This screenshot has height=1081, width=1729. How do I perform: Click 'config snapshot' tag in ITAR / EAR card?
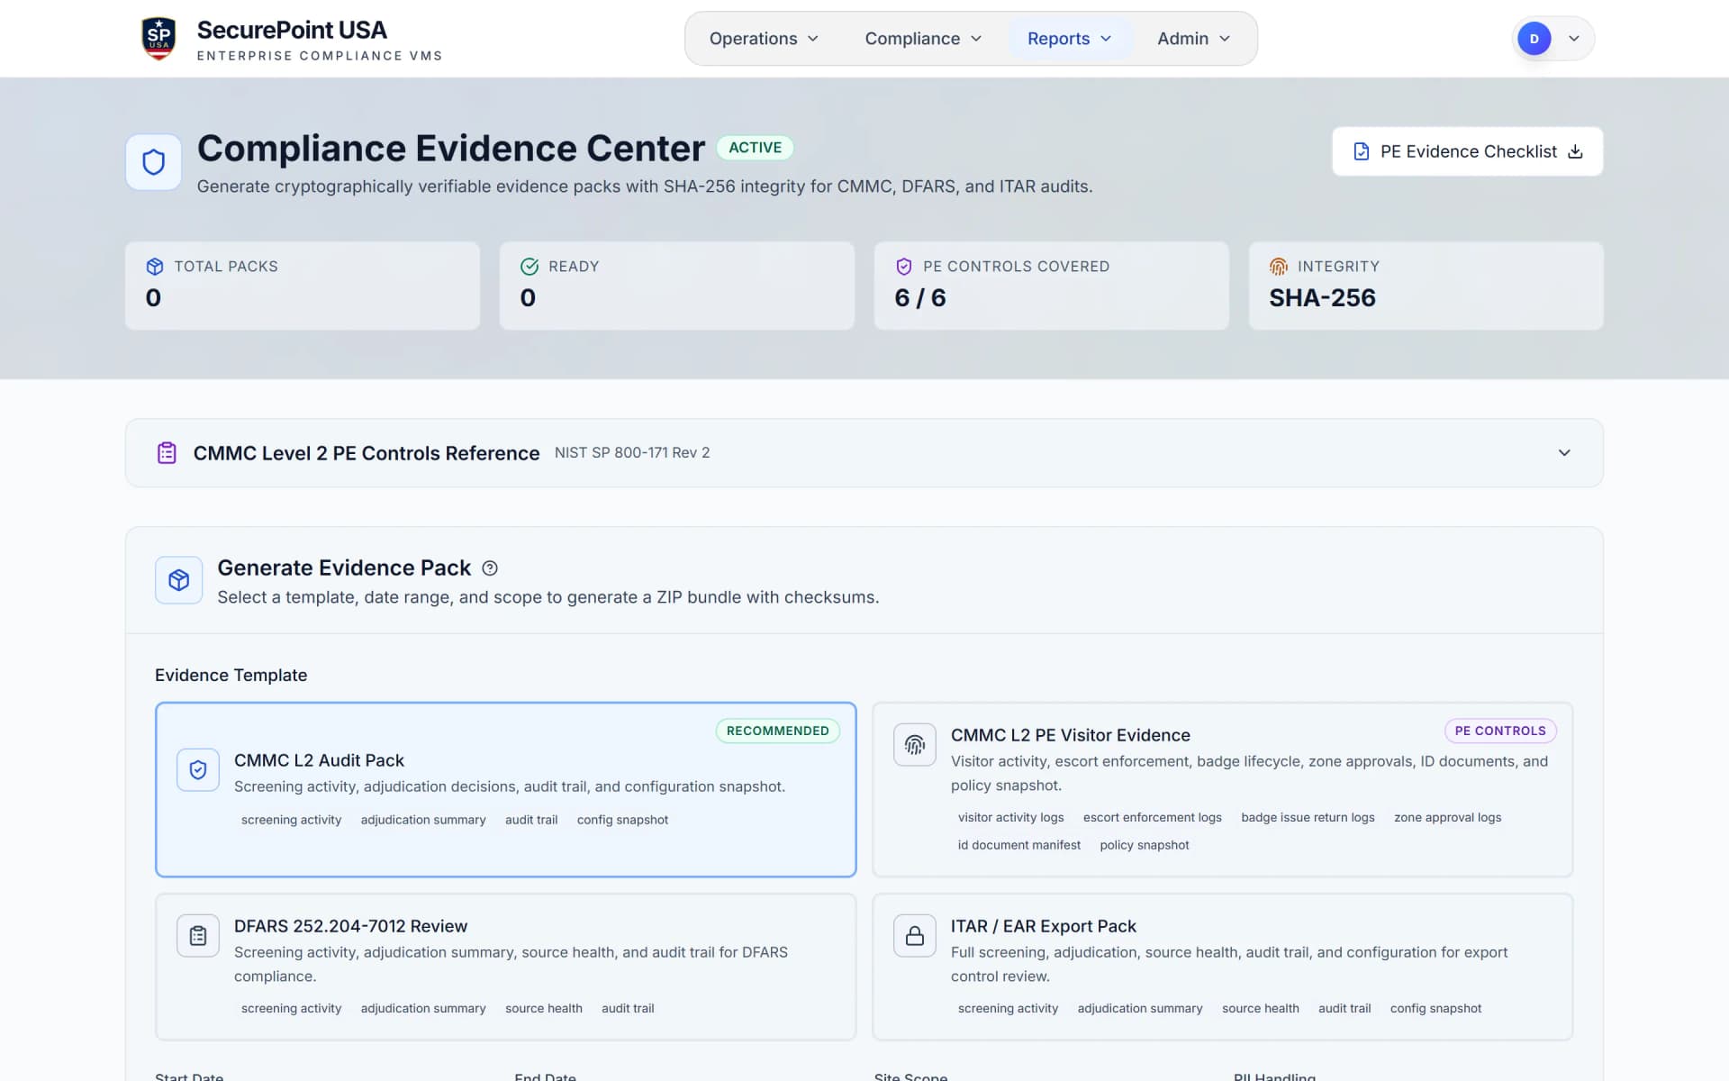click(x=1435, y=1008)
